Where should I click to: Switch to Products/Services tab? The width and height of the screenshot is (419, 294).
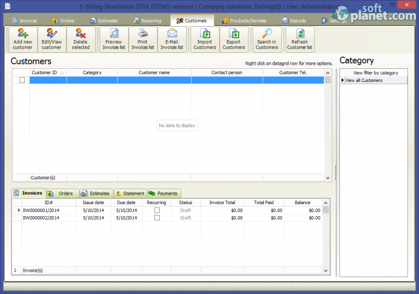[244, 20]
